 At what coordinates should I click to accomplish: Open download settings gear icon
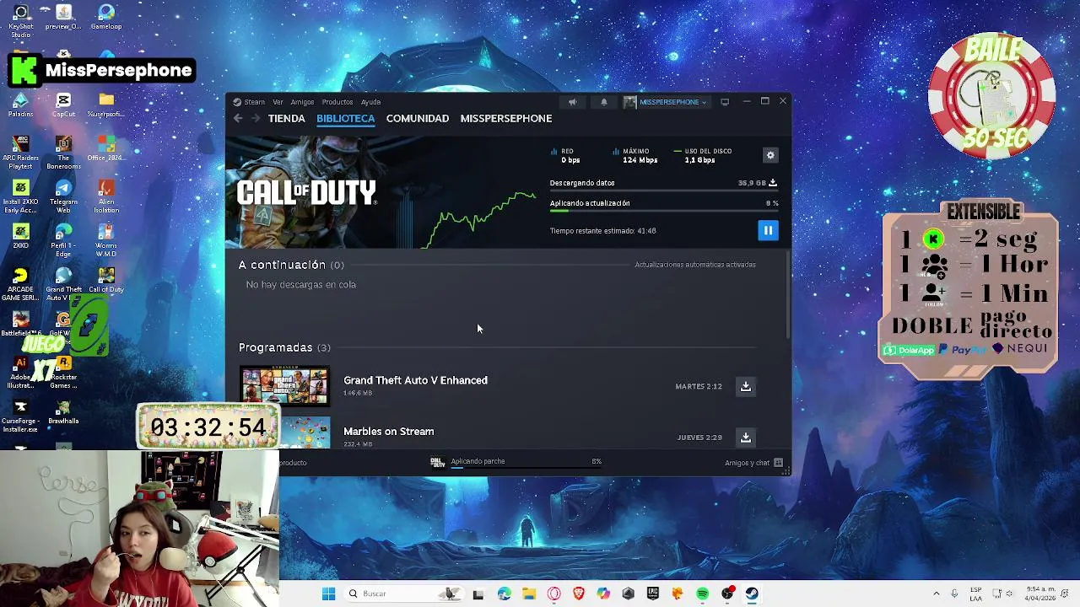tap(770, 155)
